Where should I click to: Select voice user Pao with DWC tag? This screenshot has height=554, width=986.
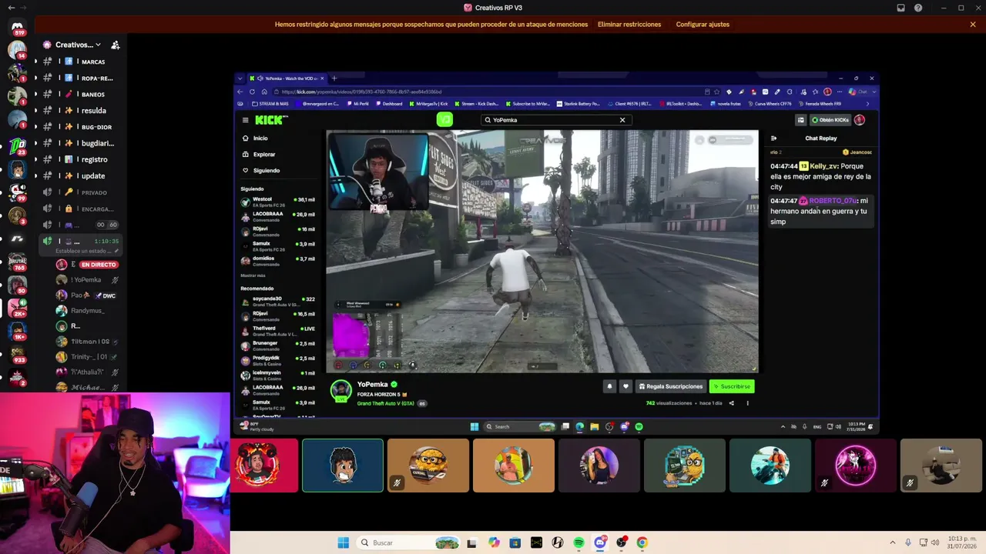click(x=88, y=295)
